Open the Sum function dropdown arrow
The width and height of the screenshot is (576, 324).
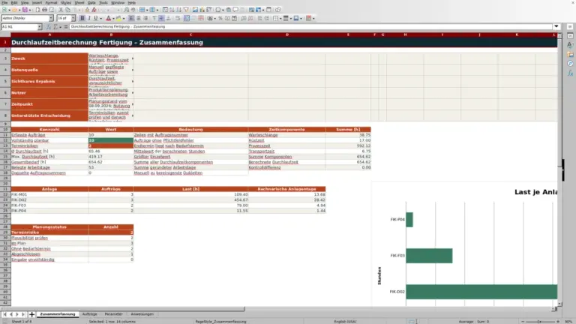60,27
